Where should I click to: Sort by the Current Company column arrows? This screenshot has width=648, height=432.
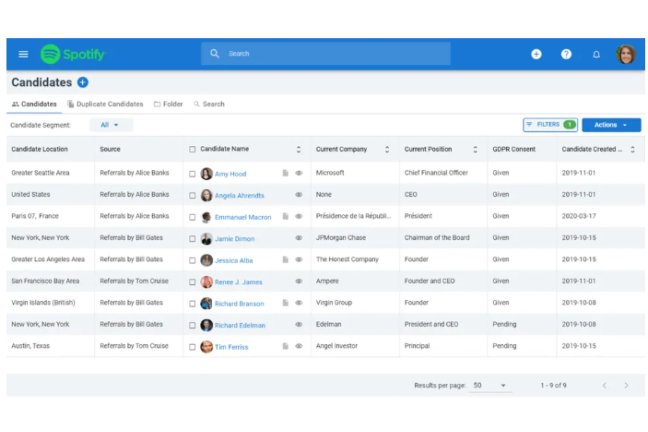click(387, 150)
